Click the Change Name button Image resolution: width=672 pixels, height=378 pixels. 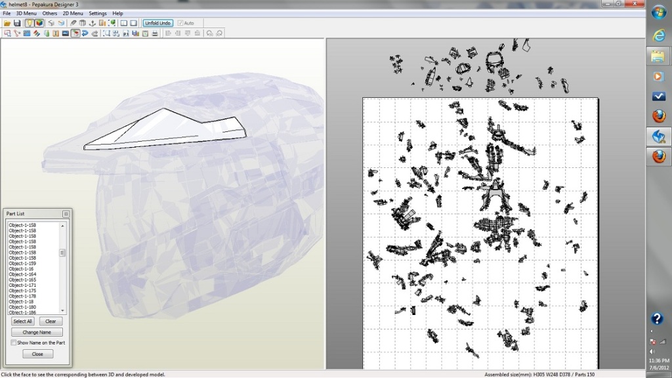pos(37,332)
